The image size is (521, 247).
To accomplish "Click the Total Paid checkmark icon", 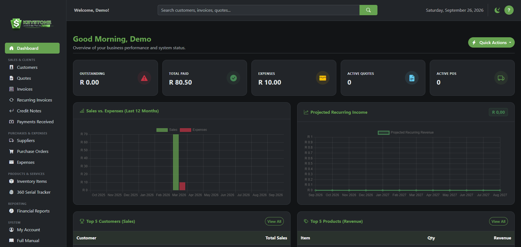I will (x=233, y=78).
